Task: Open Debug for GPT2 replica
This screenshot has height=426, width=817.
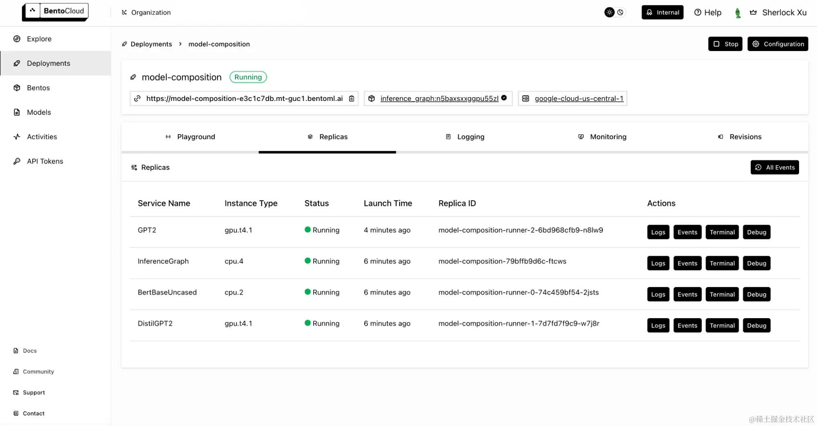Action: 757,232
